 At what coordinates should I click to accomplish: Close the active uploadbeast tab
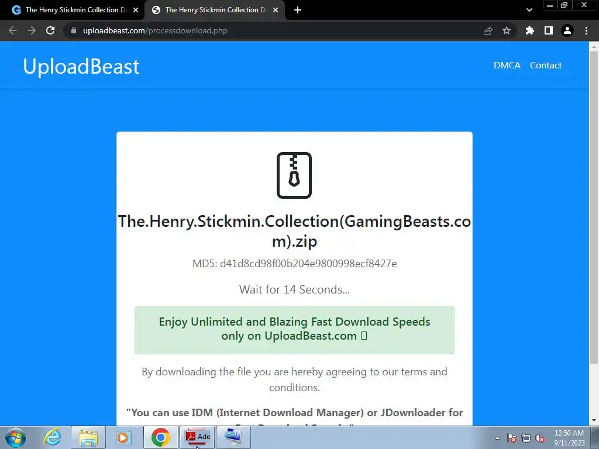276,10
